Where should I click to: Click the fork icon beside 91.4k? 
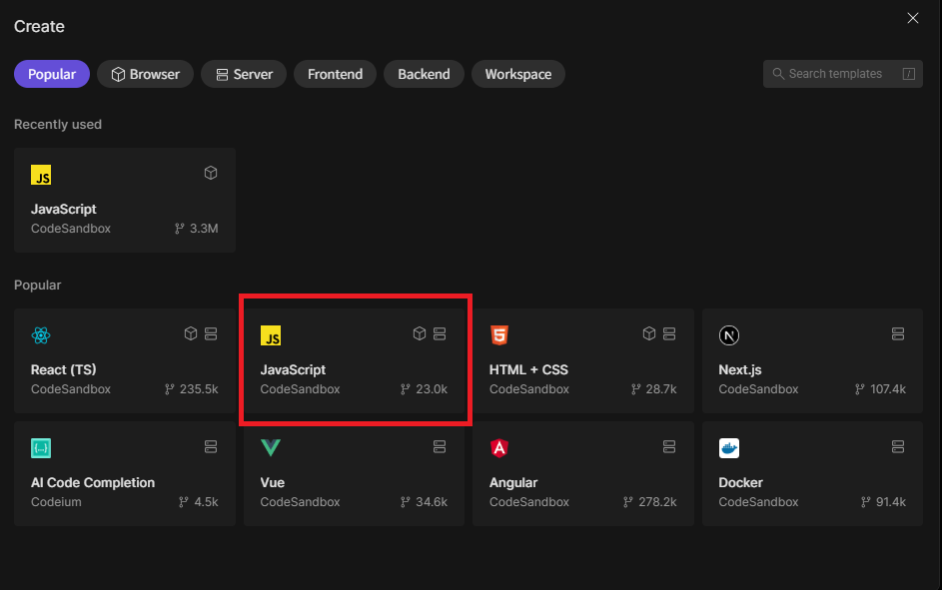pyautogui.click(x=865, y=502)
